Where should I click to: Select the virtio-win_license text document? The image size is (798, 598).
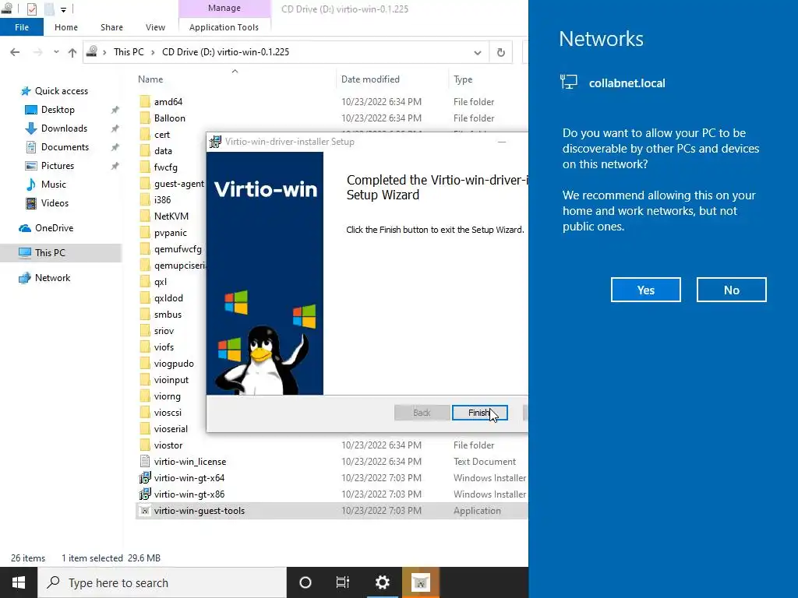[190, 462]
